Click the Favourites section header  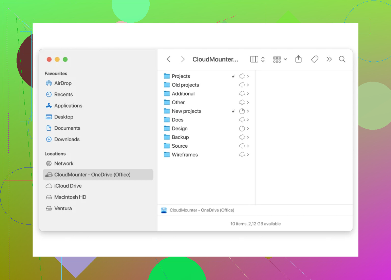(x=56, y=74)
